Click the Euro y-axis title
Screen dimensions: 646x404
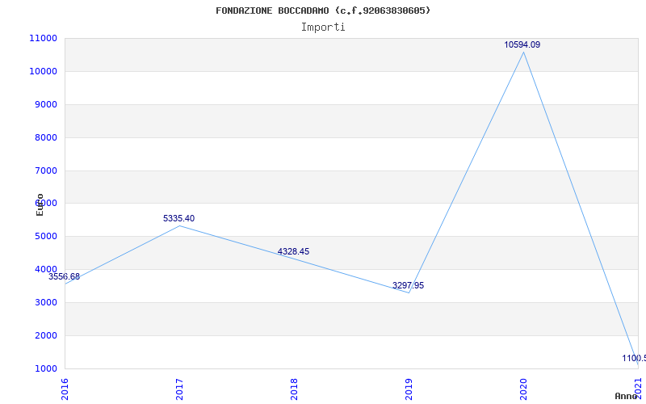pos(40,204)
